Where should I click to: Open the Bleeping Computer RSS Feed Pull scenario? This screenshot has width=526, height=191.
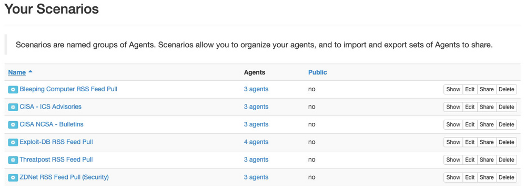tap(68, 89)
